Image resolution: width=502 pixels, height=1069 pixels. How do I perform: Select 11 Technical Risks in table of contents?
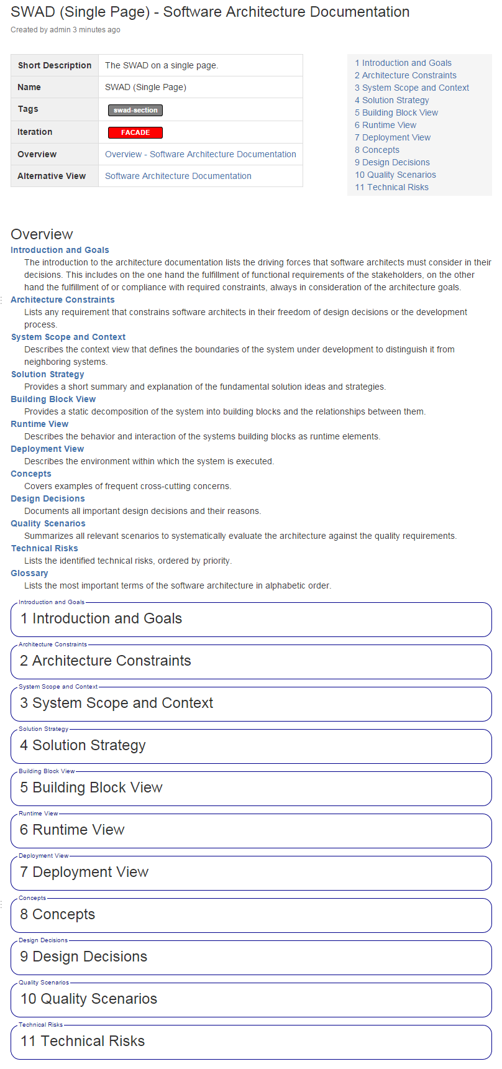pyautogui.click(x=391, y=187)
